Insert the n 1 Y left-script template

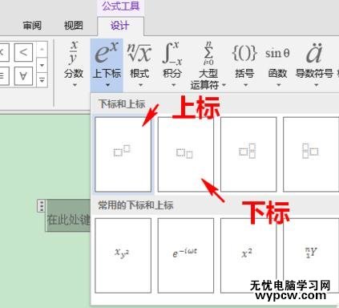311,255
